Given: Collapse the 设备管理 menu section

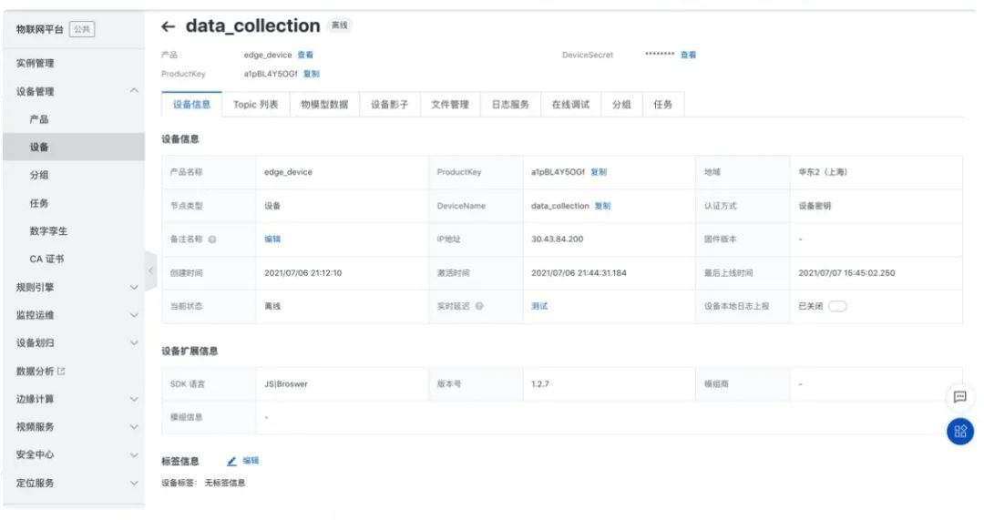Looking at the screenshot, I should [134, 91].
